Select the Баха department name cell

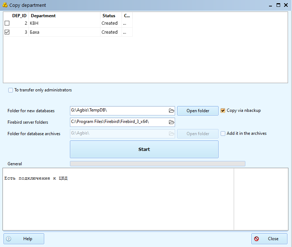point(64,32)
